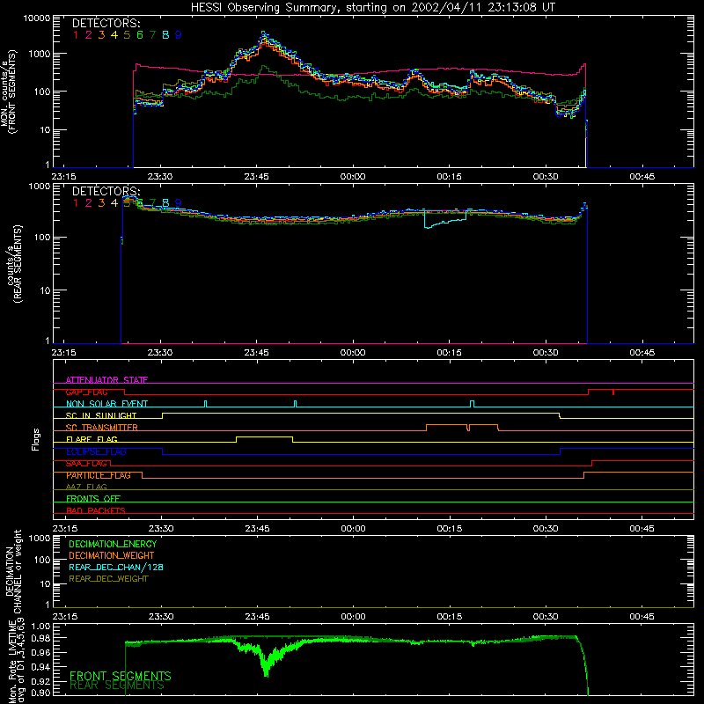Select detector 3 in rear segments legend

(101, 203)
